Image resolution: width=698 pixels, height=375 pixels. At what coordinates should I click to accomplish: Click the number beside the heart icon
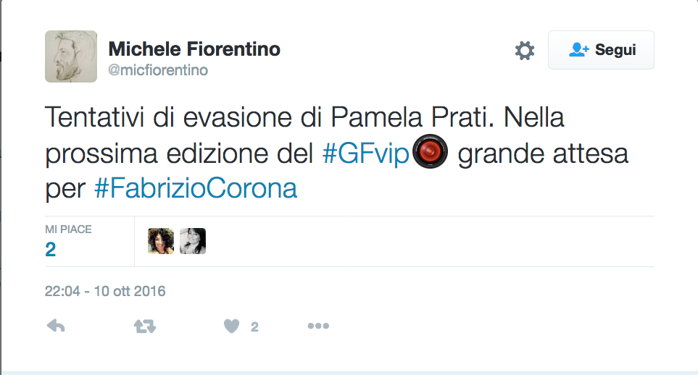coord(254,327)
